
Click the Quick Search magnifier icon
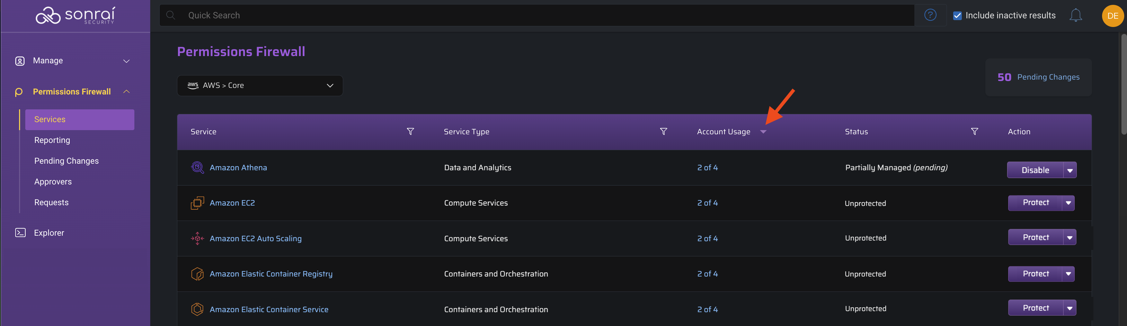coord(171,15)
